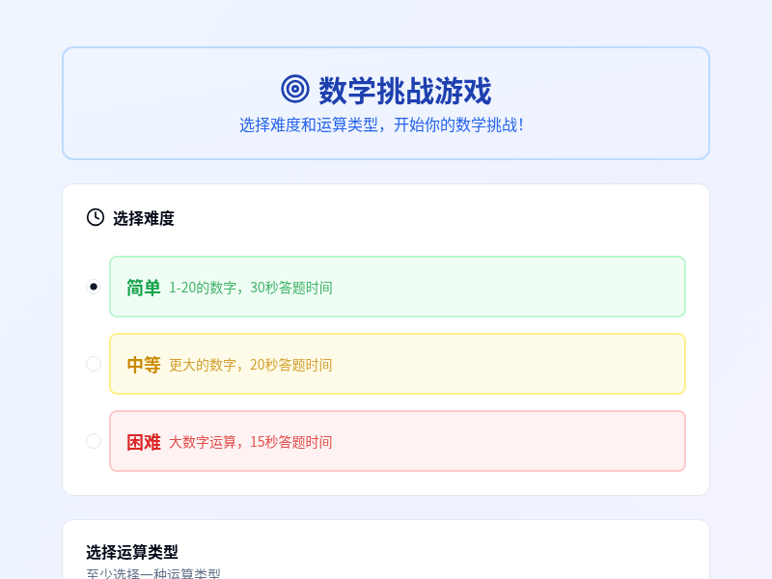Select the 中等 difficulty radio button
Image resolution: width=772 pixels, height=579 pixels.
click(94, 364)
